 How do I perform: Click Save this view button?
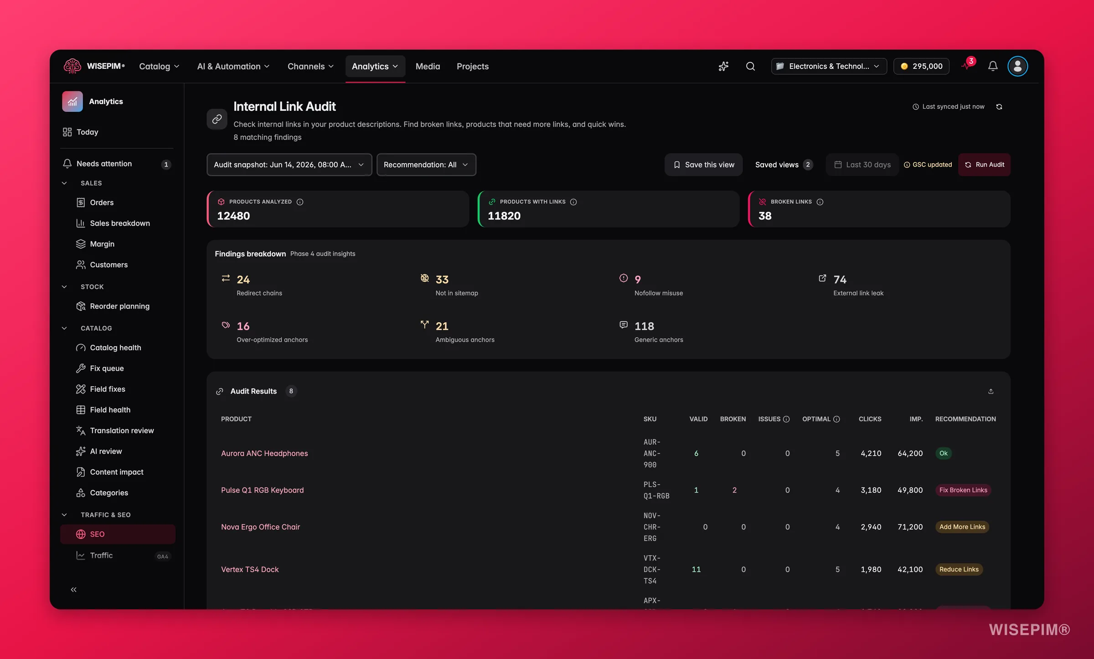pos(704,165)
